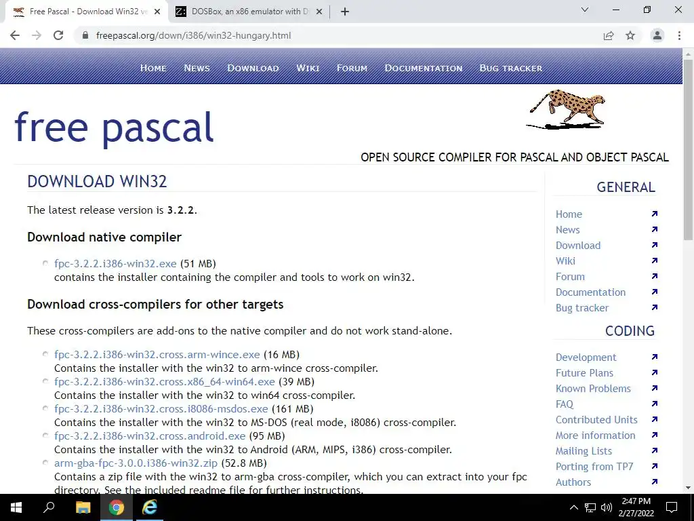Open Home in top navigation bar
This screenshot has width=694, height=521.
(154, 68)
